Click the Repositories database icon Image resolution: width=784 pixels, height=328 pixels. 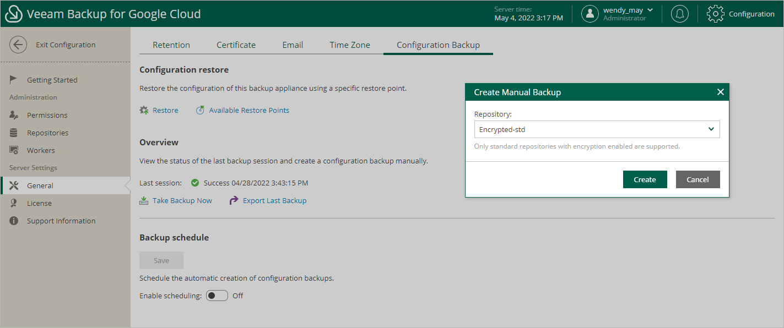[14, 133]
